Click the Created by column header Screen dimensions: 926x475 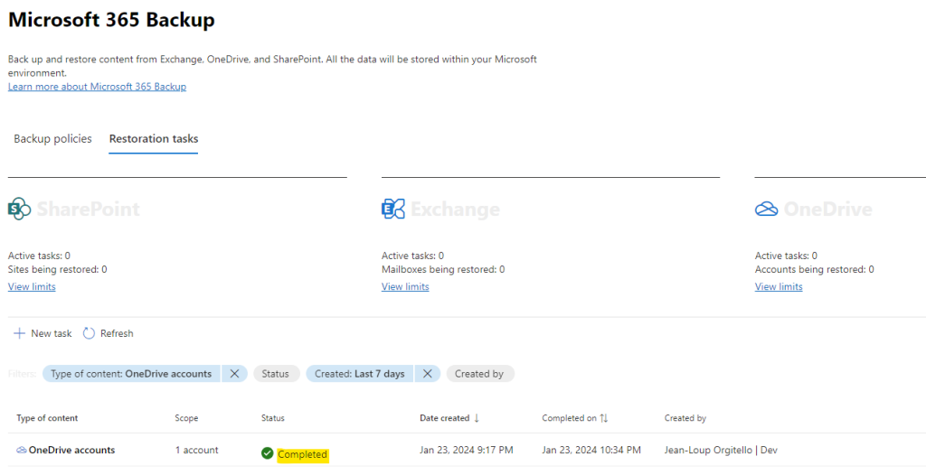[x=685, y=418]
